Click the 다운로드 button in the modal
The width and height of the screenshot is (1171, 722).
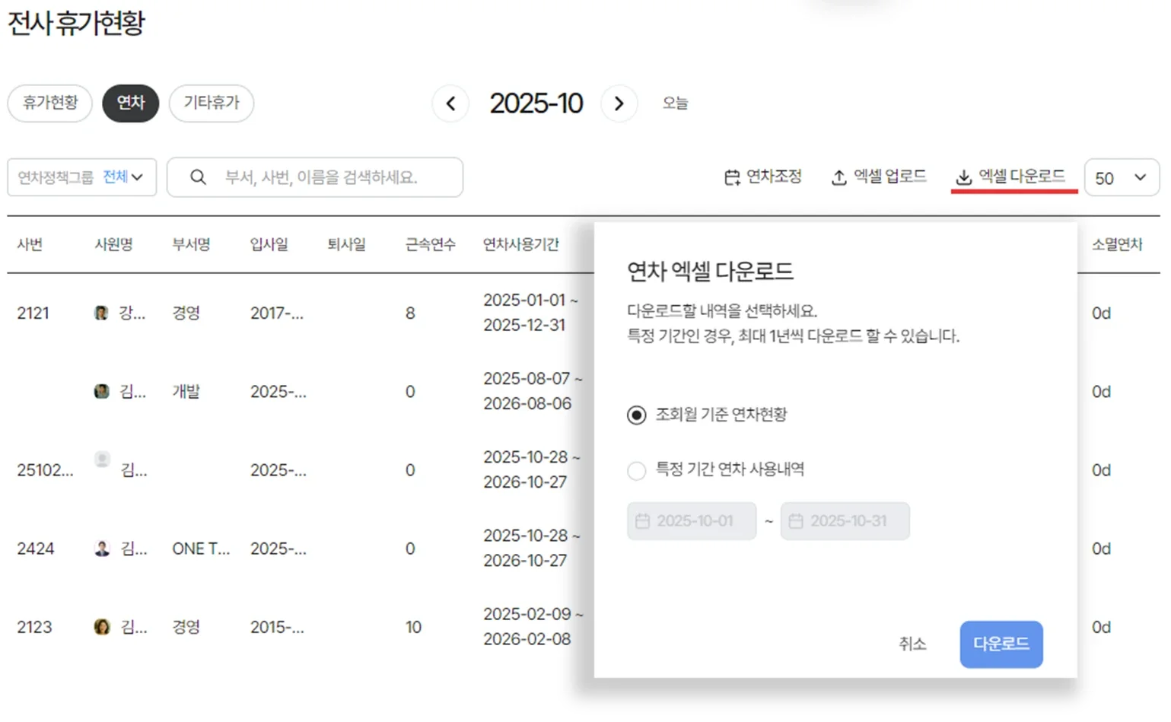pos(1001,644)
